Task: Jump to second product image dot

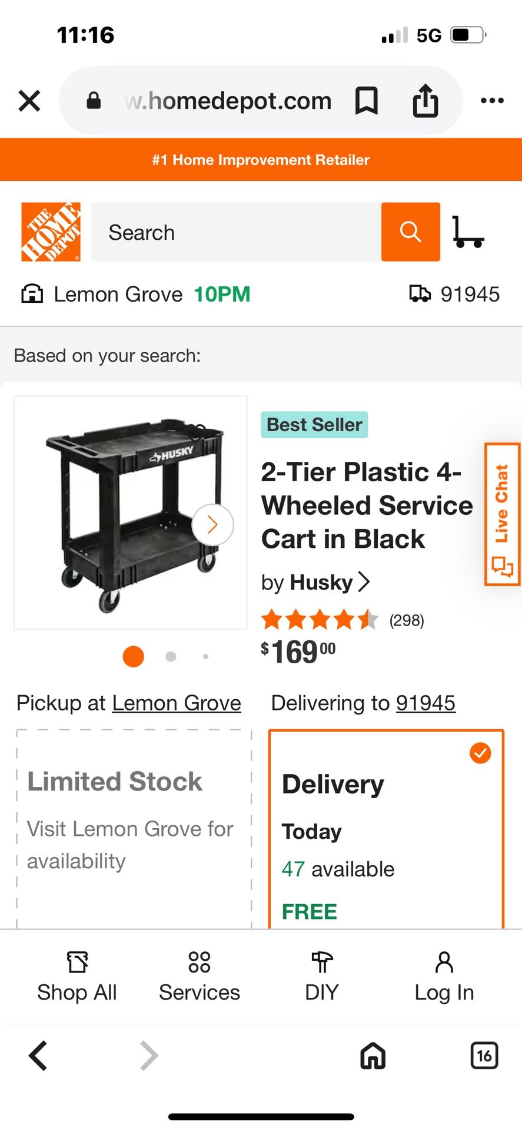Action: [x=171, y=656]
